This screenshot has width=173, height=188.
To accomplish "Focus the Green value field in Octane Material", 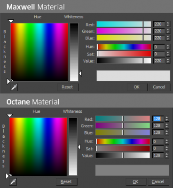I will coord(158,125).
